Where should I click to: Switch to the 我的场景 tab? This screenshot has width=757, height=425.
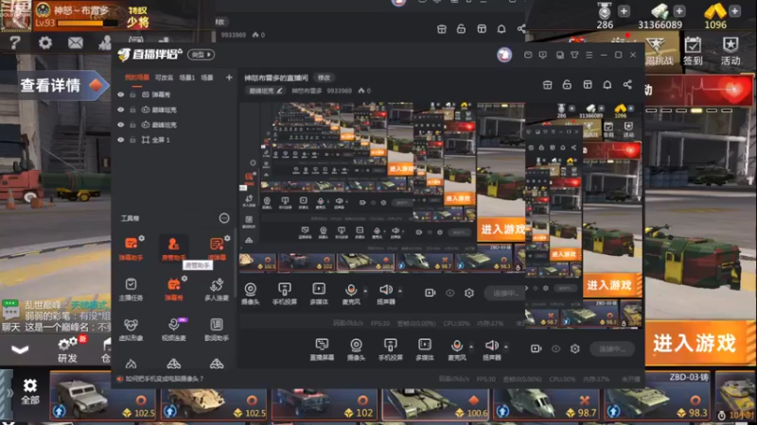(137, 77)
